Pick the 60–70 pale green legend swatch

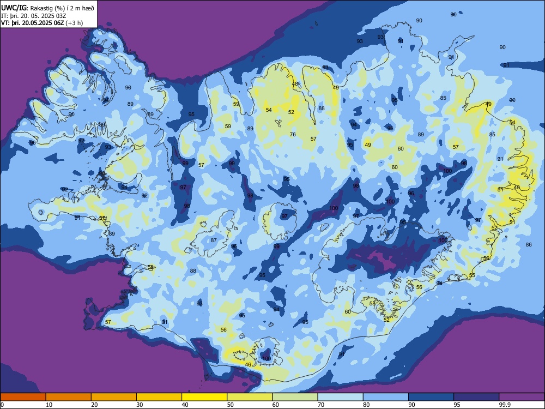coord(295,397)
